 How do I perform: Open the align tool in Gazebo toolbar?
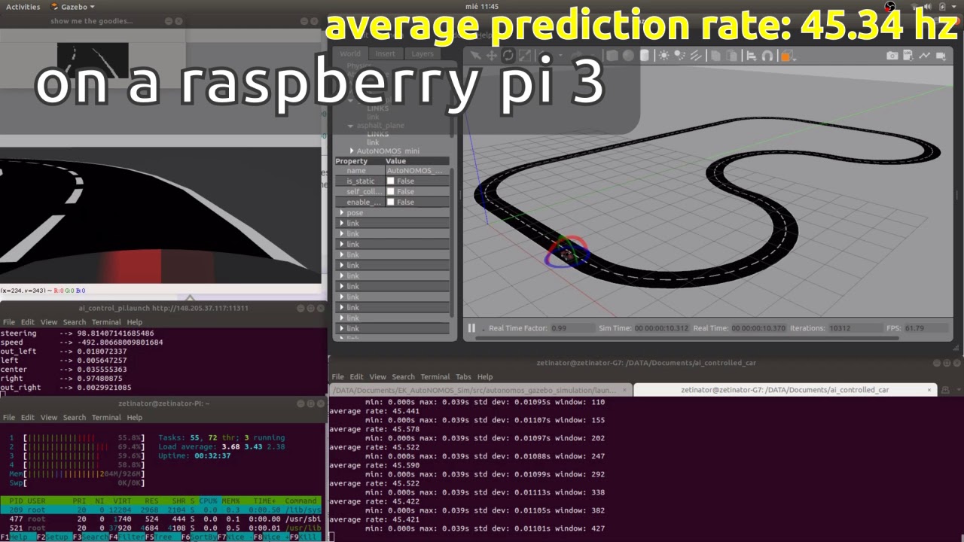(751, 55)
